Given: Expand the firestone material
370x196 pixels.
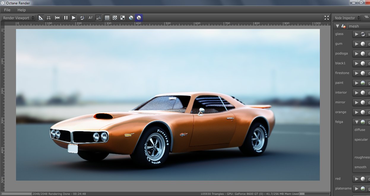Looking at the screenshot, I should pos(356,73).
